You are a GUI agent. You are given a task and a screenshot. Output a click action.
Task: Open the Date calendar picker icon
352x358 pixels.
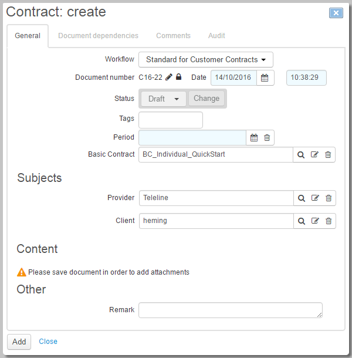tap(265, 77)
